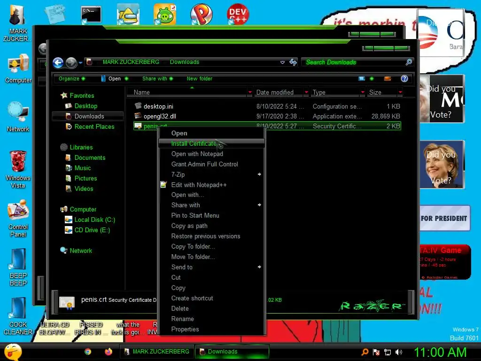Open the command prompt desktop shortcut
The height and width of the screenshot is (361, 481).
click(x=91, y=15)
